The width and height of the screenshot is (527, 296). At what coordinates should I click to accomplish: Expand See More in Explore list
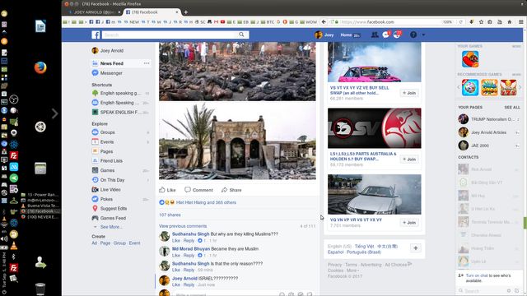tap(111, 227)
